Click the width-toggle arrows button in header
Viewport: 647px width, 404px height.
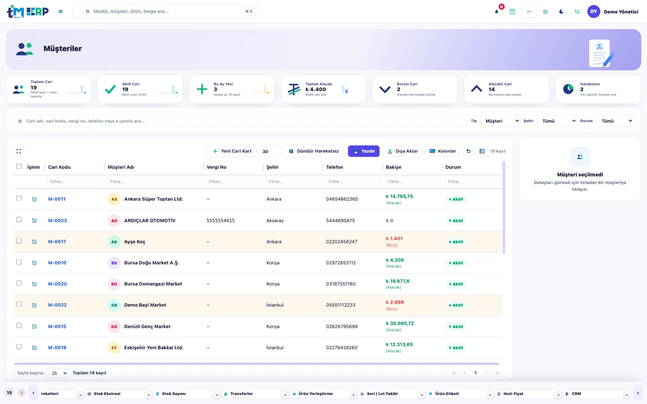point(529,12)
